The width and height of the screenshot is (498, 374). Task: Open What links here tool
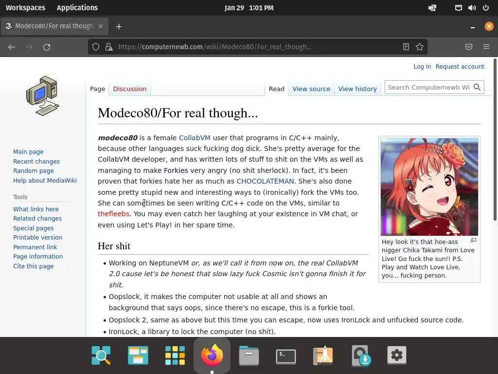pyautogui.click(x=36, y=209)
